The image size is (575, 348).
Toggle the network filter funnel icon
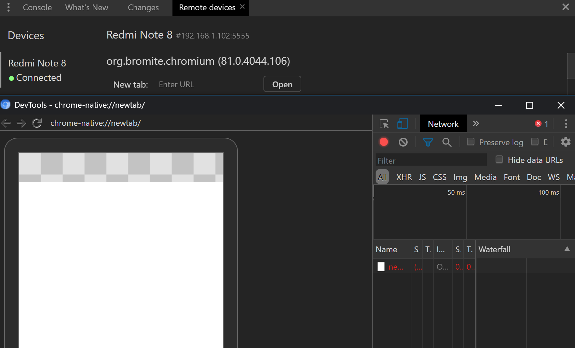pos(428,142)
